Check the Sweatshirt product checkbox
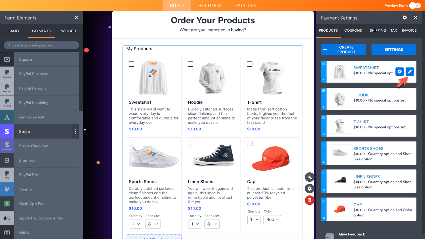 [131, 64]
